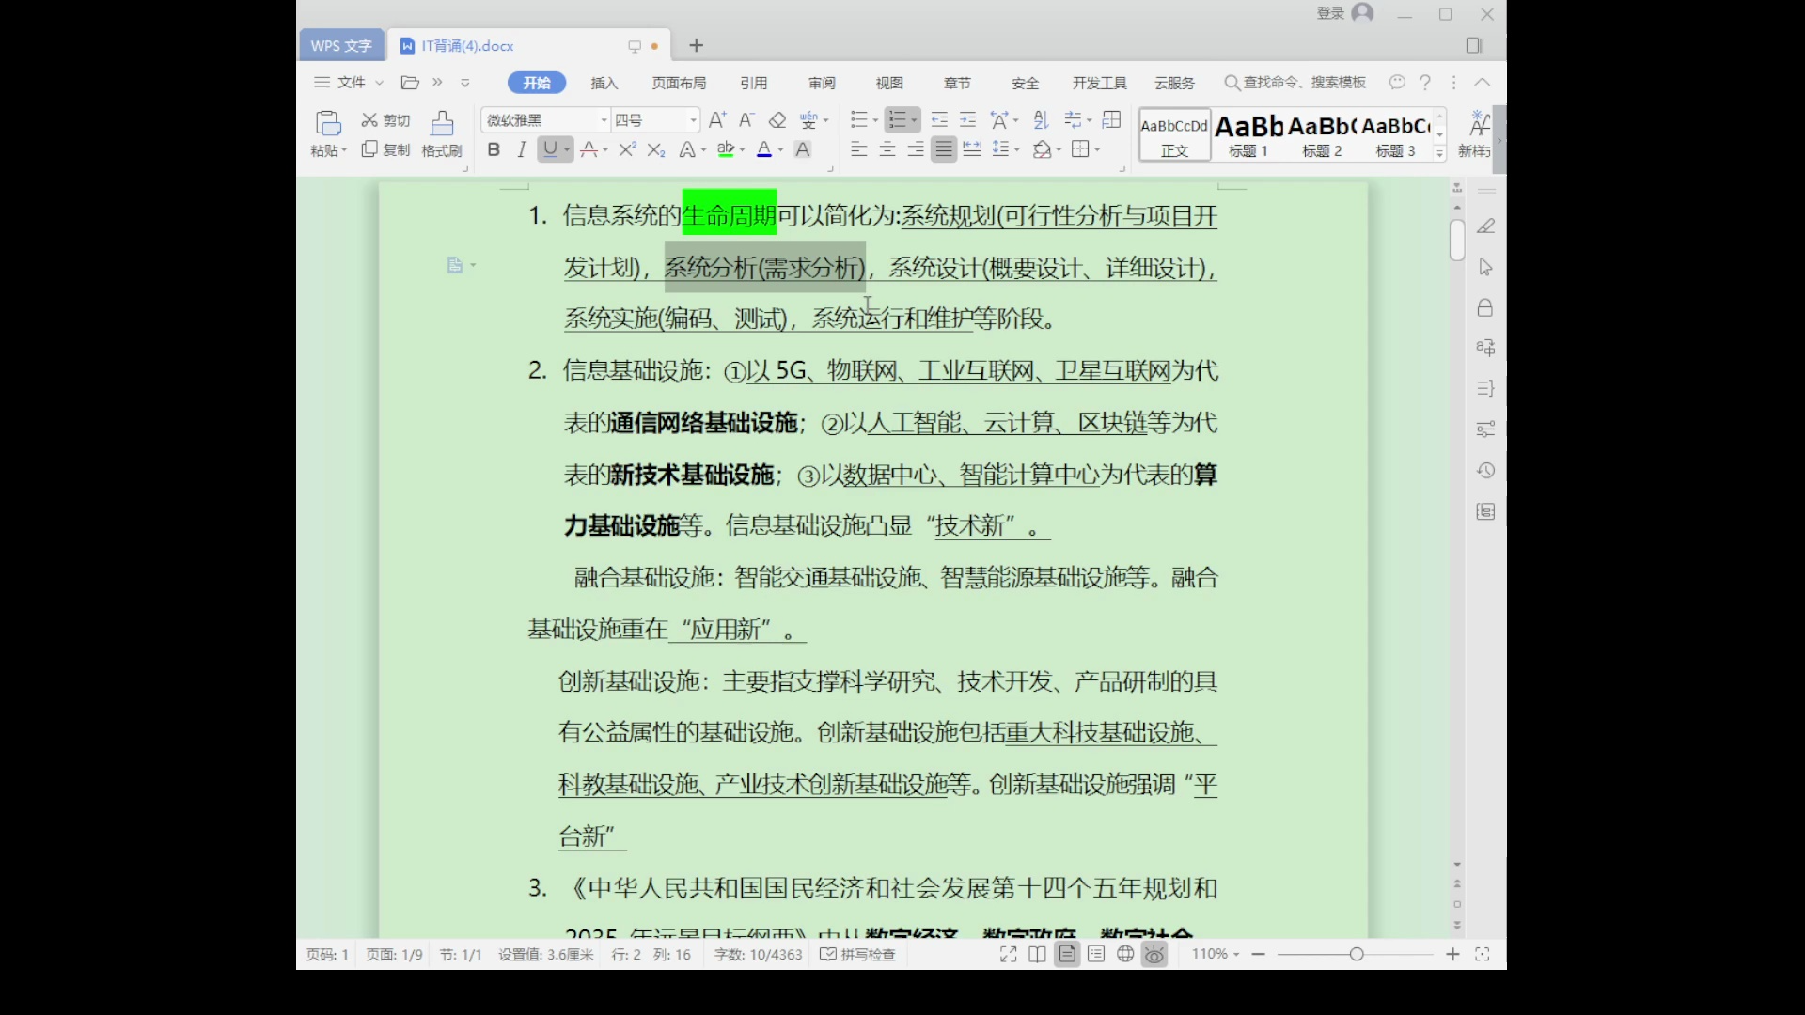
Task: Click the green highlight color swatch button
Action: tap(725, 149)
